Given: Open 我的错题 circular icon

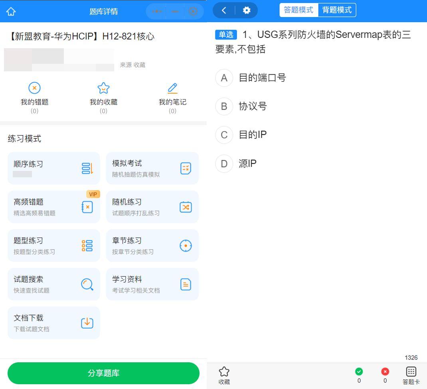Looking at the screenshot, I should point(34,88).
